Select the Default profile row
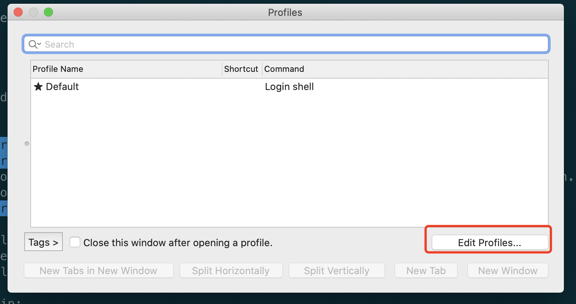Screen dimensions: 576x304 [151, 87]
